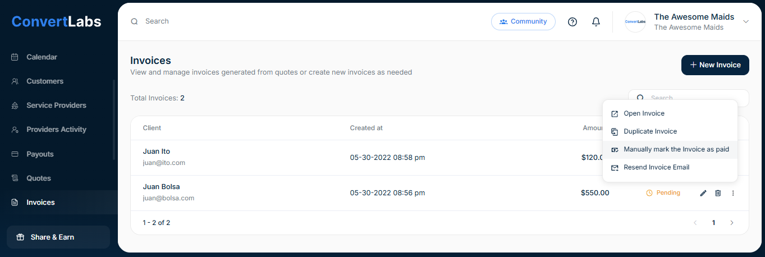Select Open Invoice from the context menu
The image size is (765, 257).
pos(644,113)
